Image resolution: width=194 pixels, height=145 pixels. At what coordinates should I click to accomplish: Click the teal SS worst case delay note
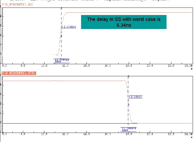click(x=124, y=22)
